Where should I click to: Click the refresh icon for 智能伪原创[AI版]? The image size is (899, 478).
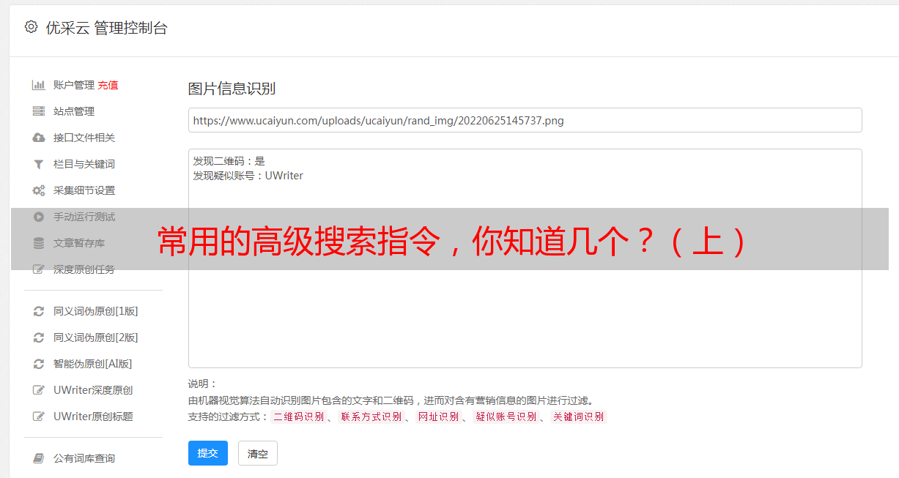coord(39,364)
